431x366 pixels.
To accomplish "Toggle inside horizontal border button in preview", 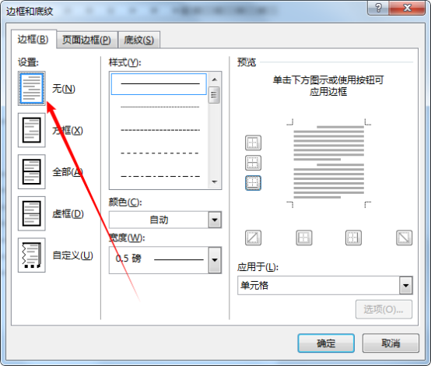I will (x=253, y=163).
